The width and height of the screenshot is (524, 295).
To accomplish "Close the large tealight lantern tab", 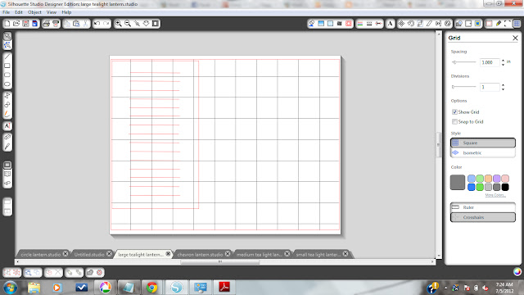I will pyautogui.click(x=168, y=254).
